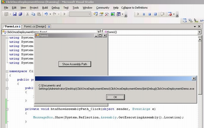Image resolution: width=204 pixels, height=128 pixels.
Task: Open the Tools menu
Action: coord(76,8)
